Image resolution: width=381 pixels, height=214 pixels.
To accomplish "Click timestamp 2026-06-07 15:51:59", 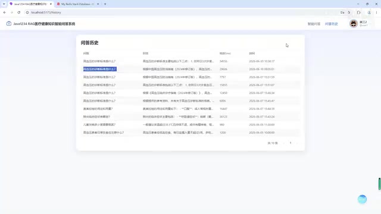I will point(262,77).
